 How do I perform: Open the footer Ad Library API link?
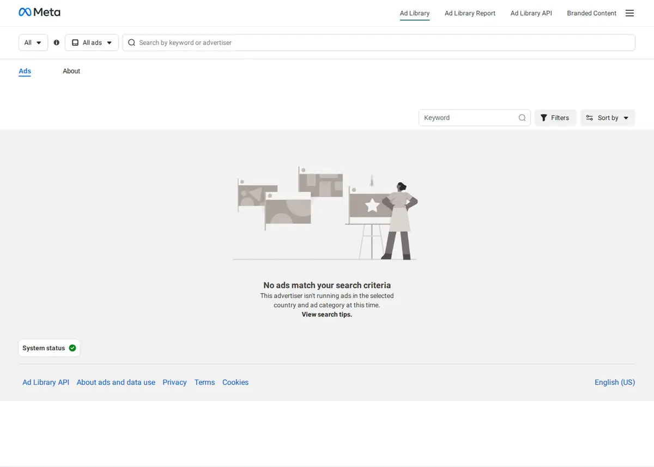[x=46, y=383]
